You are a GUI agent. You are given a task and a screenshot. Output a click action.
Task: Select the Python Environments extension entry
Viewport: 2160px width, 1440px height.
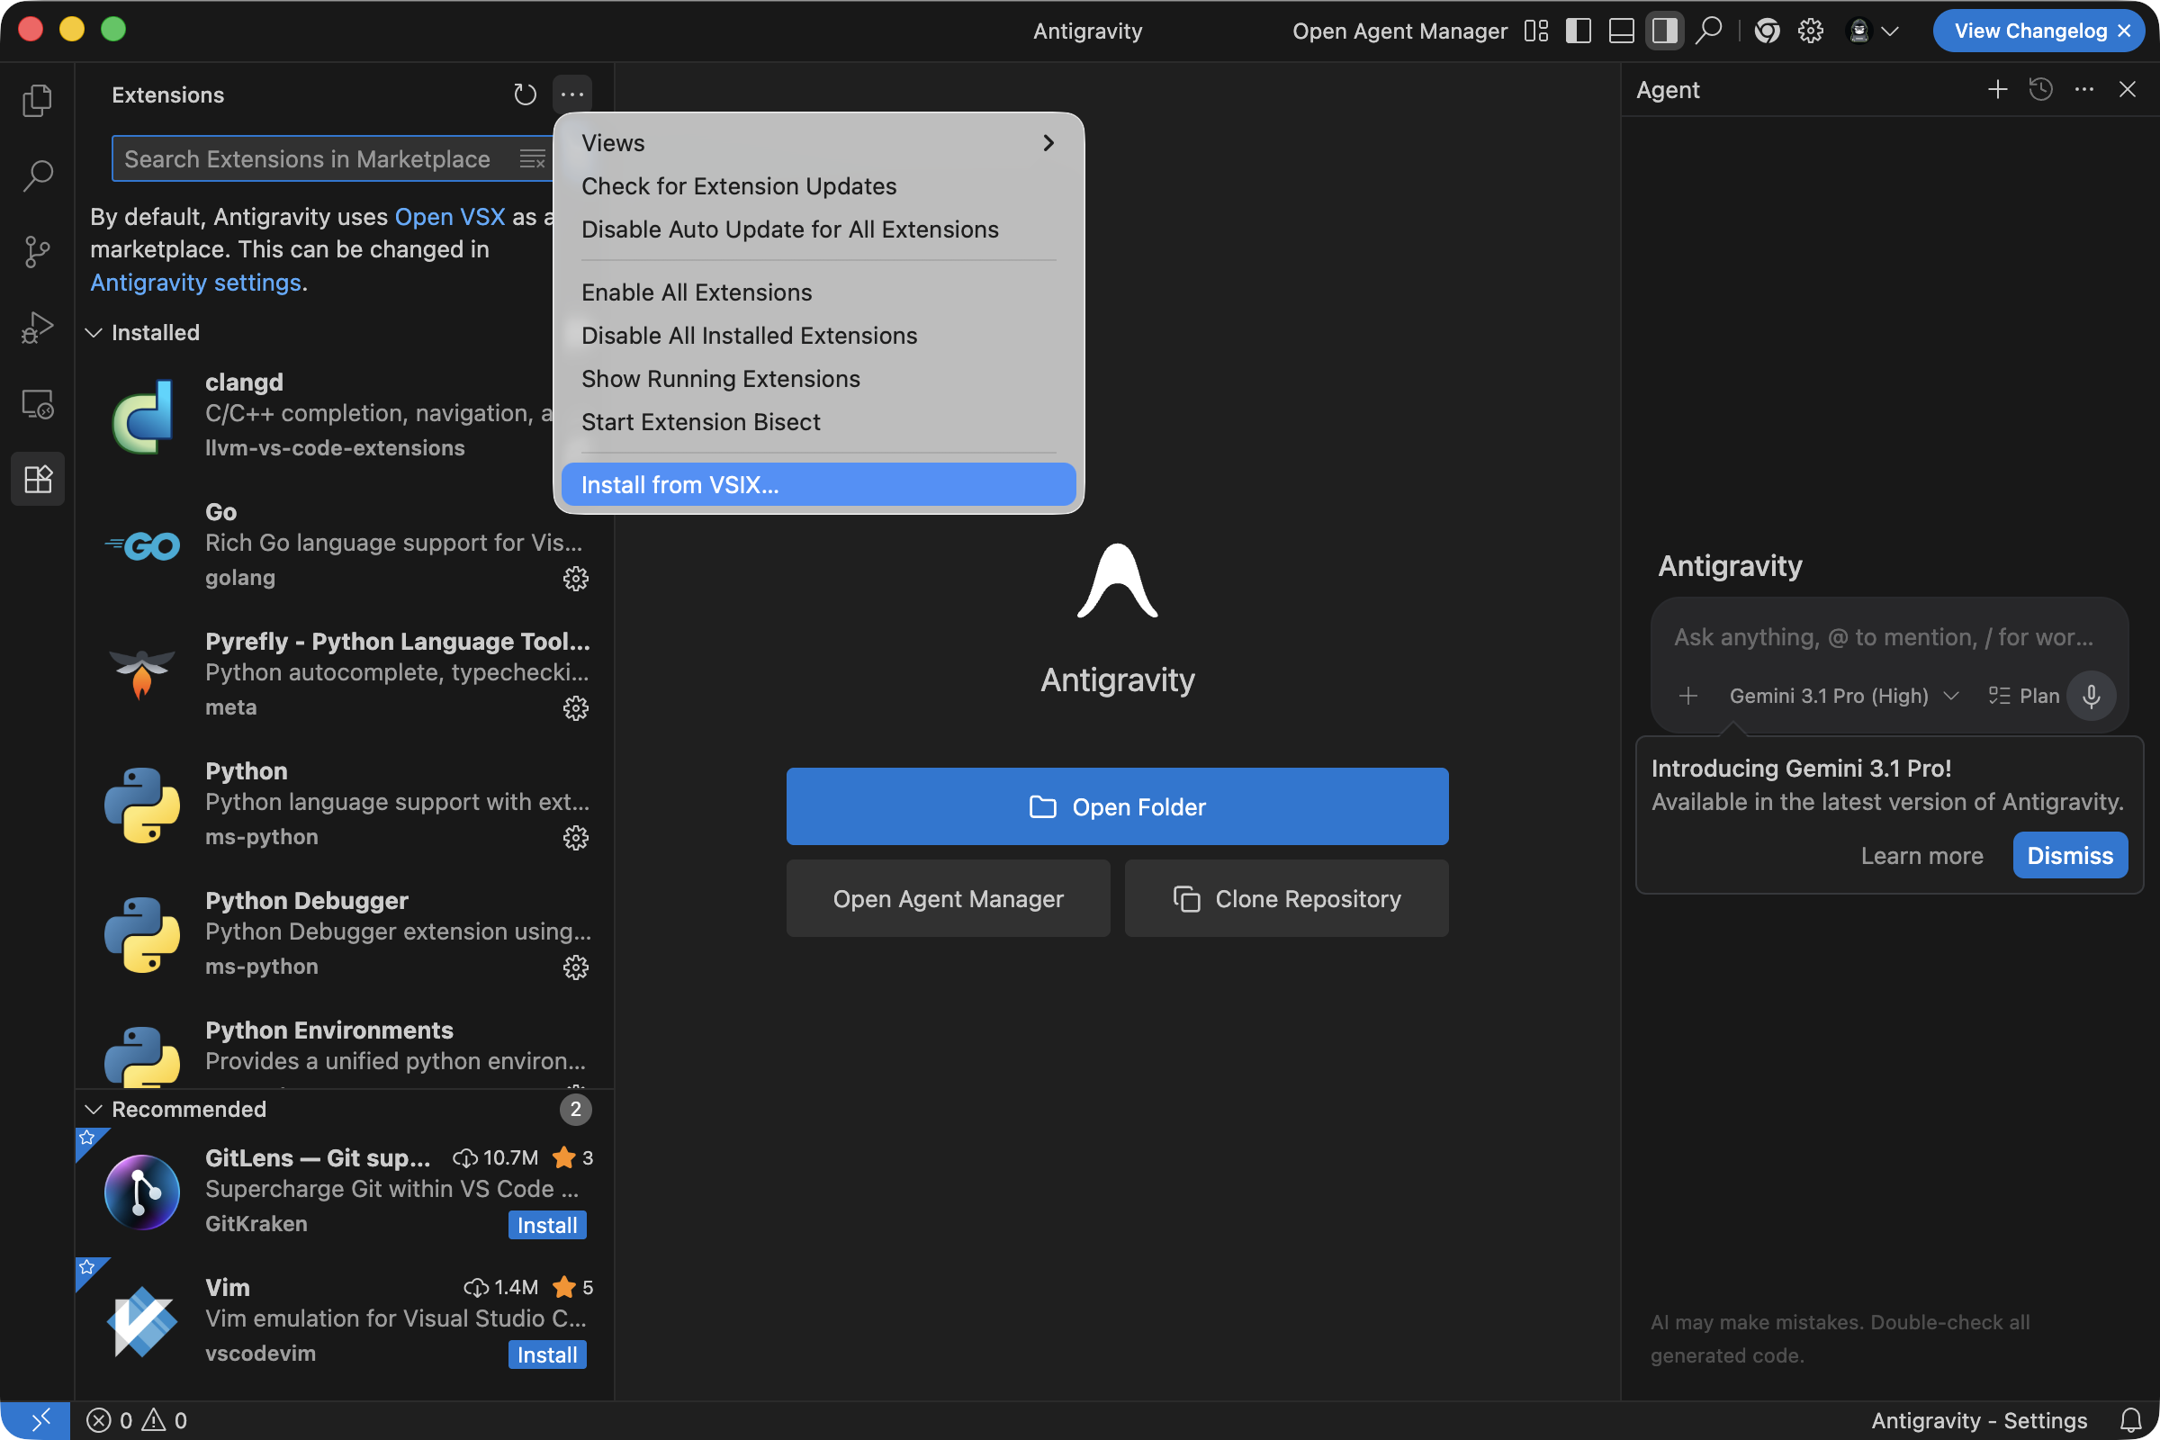(345, 1047)
